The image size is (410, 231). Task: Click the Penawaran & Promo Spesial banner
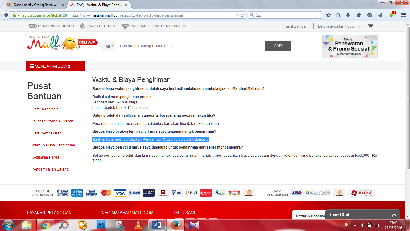coord(350,46)
